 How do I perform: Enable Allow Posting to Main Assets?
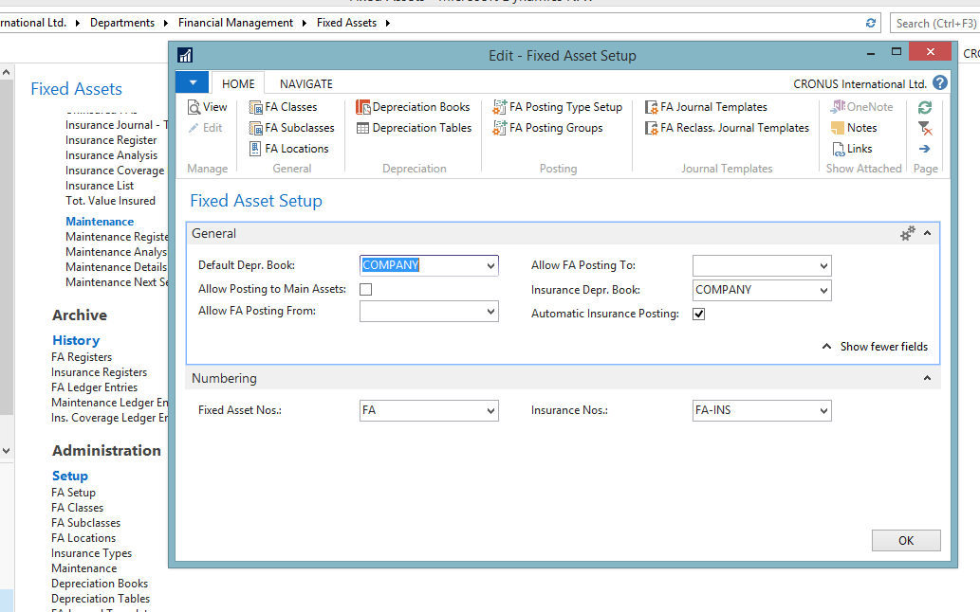click(x=365, y=290)
